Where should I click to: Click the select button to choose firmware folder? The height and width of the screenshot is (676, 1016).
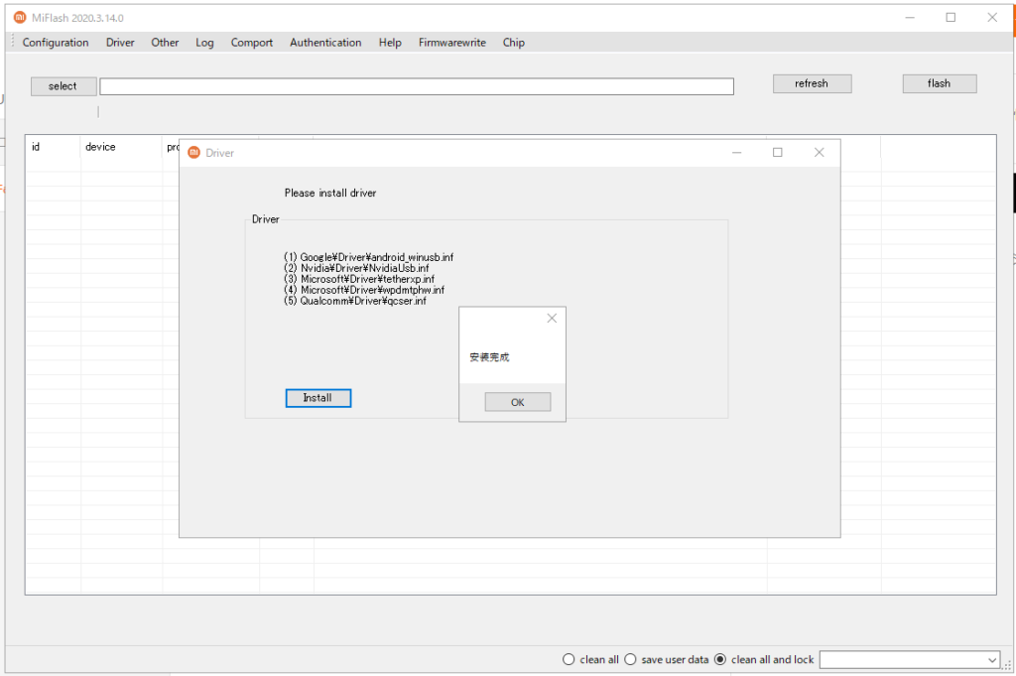pyautogui.click(x=63, y=85)
